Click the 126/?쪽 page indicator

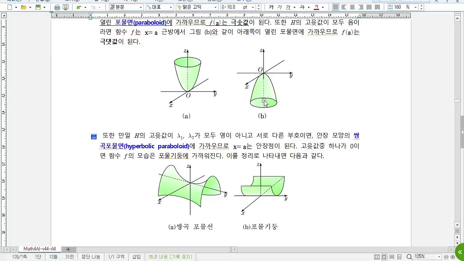point(20,257)
